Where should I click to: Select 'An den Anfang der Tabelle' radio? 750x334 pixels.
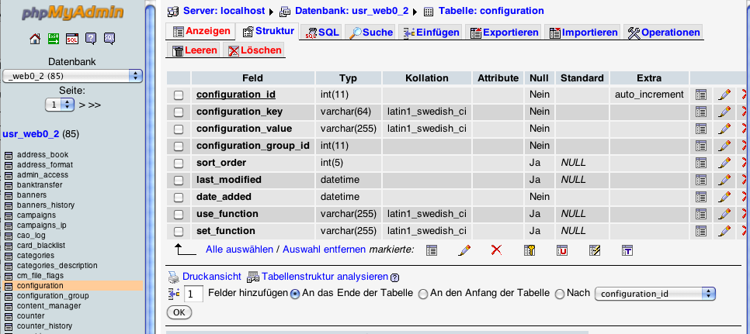pos(423,294)
